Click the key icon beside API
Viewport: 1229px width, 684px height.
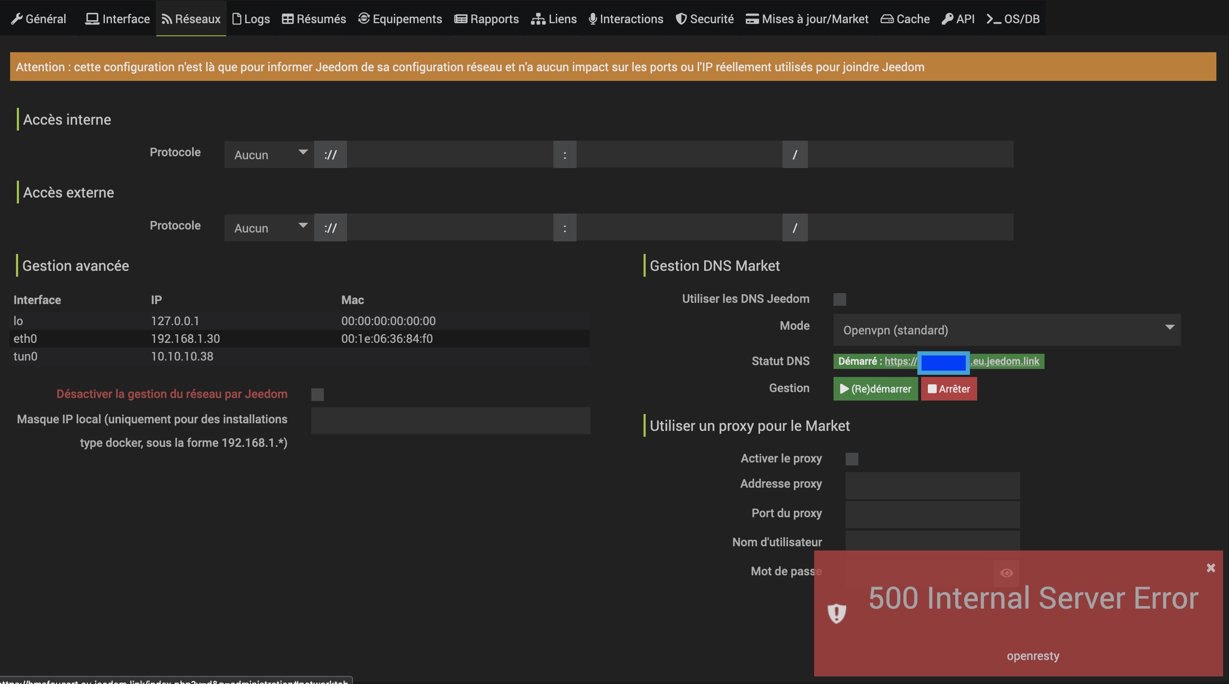(947, 19)
